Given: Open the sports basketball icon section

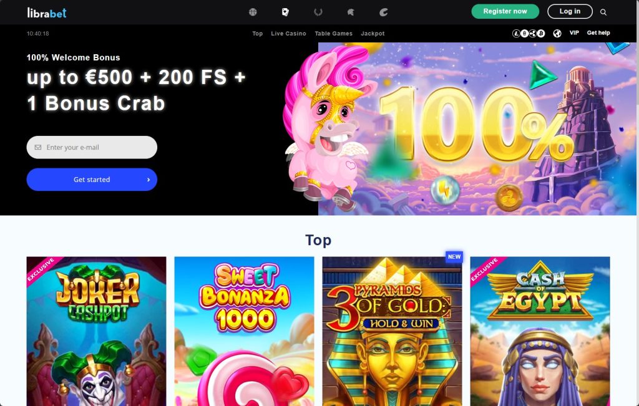Looking at the screenshot, I should tap(253, 12).
